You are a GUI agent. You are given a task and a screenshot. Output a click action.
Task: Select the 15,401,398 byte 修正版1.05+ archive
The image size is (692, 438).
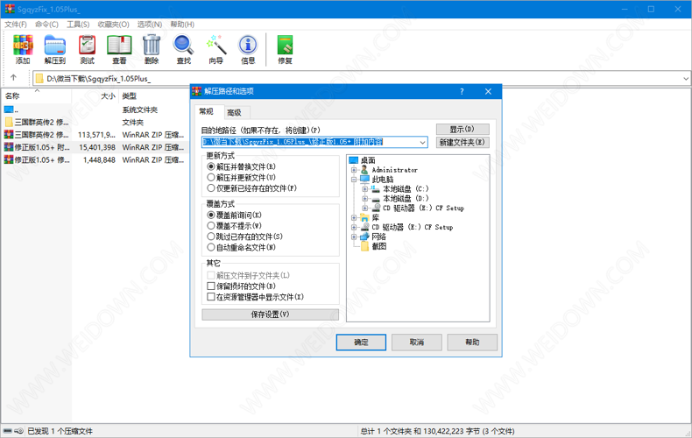[94, 147]
